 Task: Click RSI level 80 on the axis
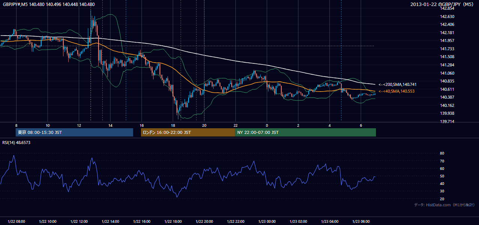tap(442, 153)
